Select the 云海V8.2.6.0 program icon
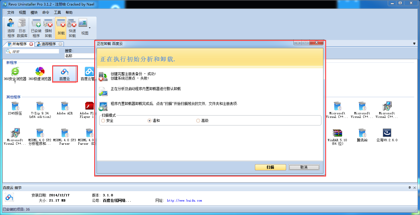This screenshot has height=215, width=420. tap(387, 135)
